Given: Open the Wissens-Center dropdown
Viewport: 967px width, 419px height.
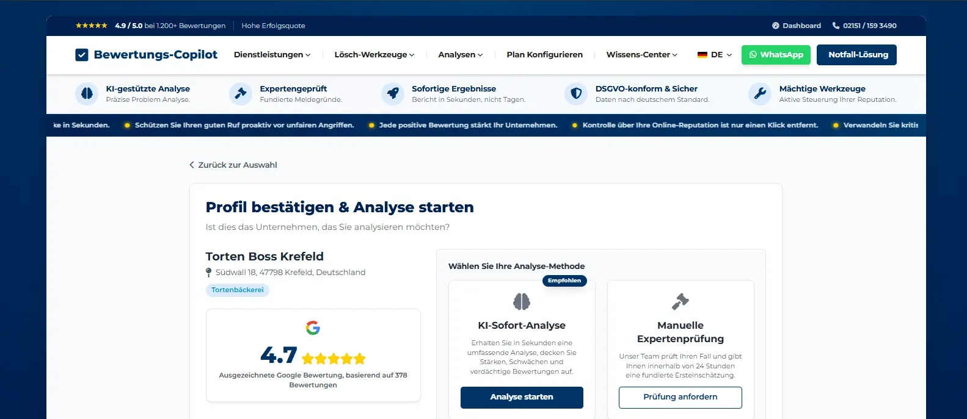Looking at the screenshot, I should [641, 55].
